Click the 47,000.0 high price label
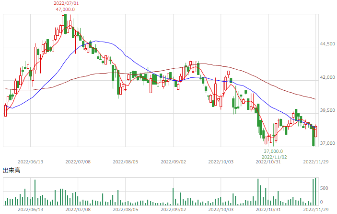This screenshot has width=337, height=214. click(65, 10)
